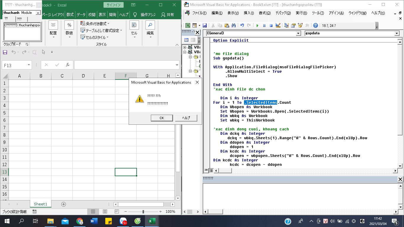The image size is (404, 227).
Task: Open the デバッグ(D) menu in VBA editor
Action: 283,13
